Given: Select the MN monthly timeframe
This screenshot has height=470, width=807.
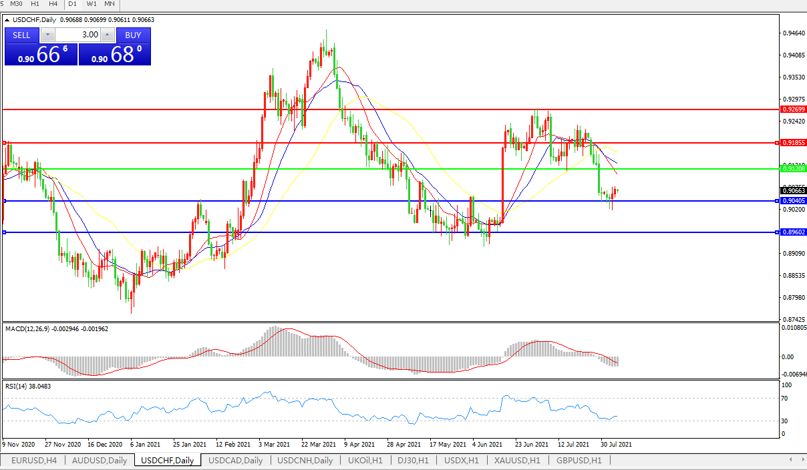Looking at the screenshot, I should (x=110, y=4).
